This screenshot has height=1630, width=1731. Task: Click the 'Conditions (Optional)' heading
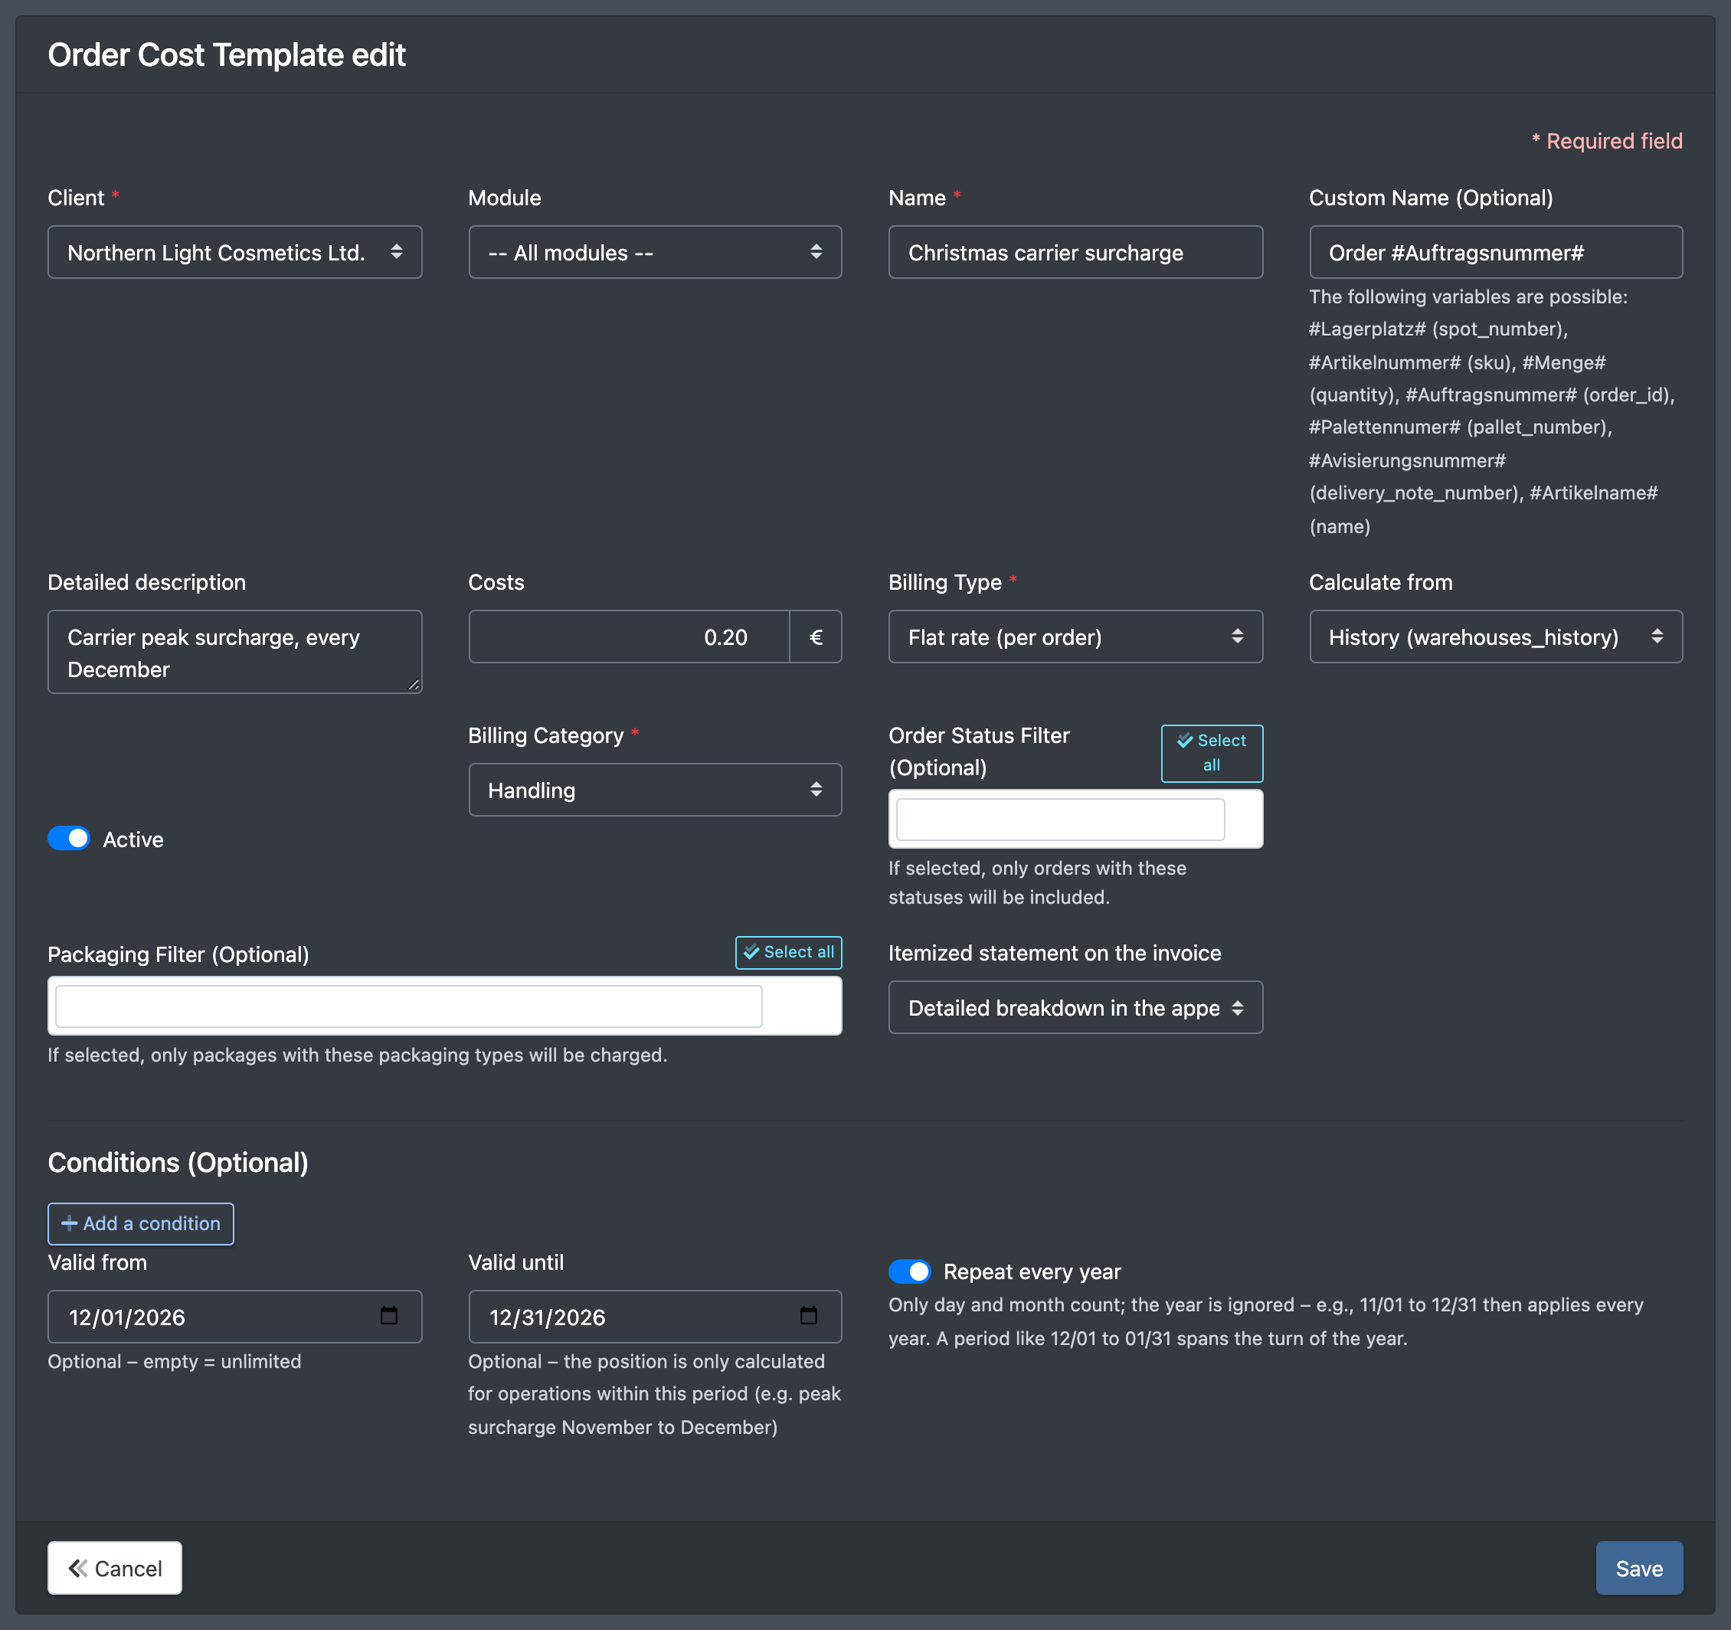coord(178,1163)
